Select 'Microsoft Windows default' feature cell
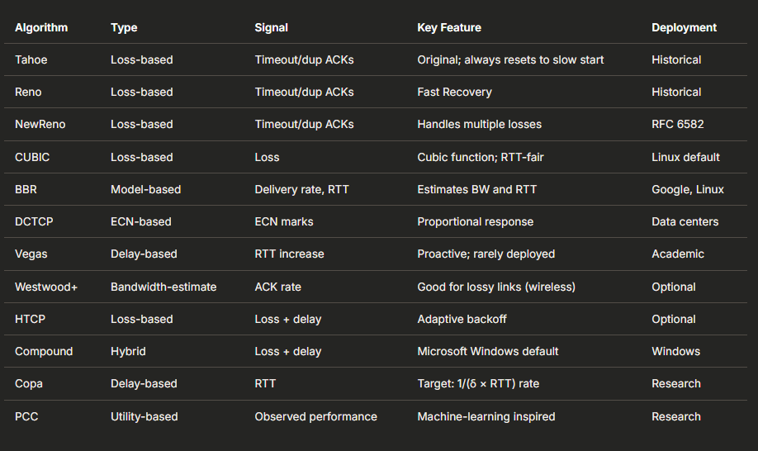This screenshot has width=758, height=451. 488,351
